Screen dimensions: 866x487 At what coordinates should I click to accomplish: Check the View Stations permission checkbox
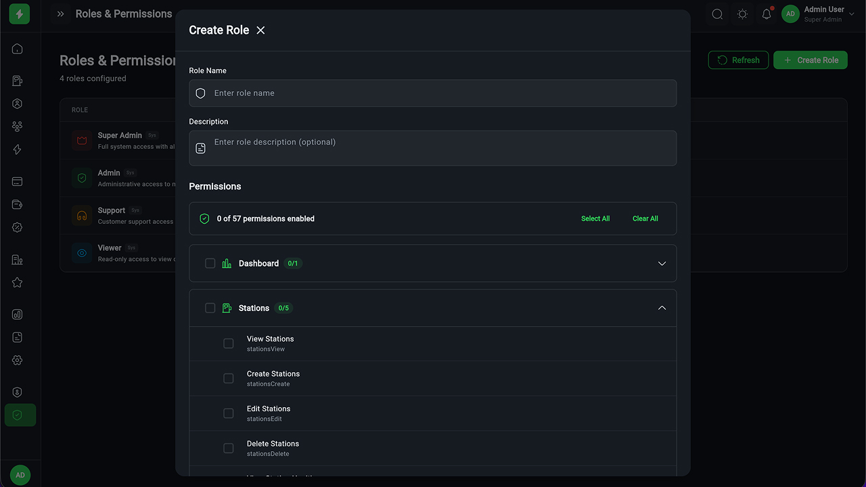[x=229, y=344]
